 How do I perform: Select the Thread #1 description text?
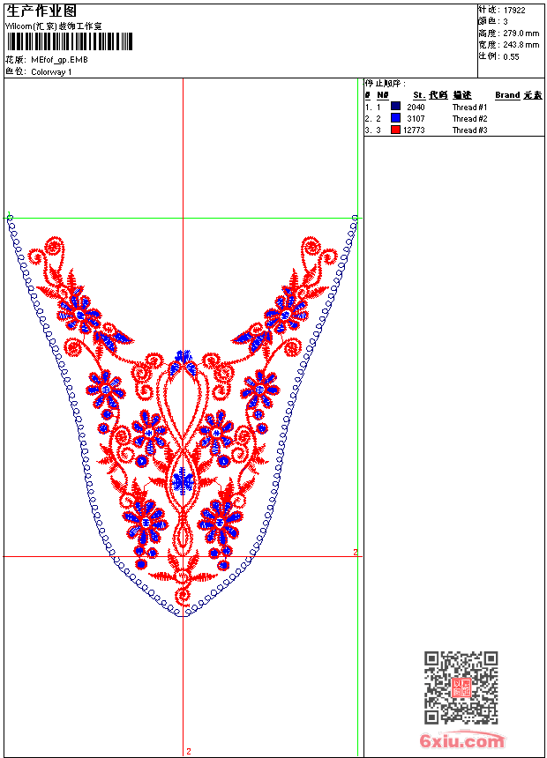coord(469,107)
